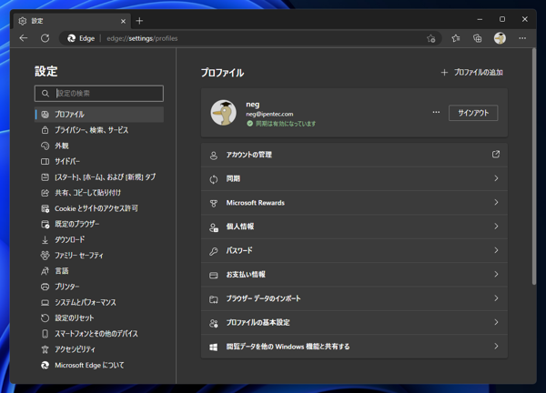Image resolution: width=546 pixels, height=393 pixels.
Task: Open a new tab with plus
Action: 139,21
